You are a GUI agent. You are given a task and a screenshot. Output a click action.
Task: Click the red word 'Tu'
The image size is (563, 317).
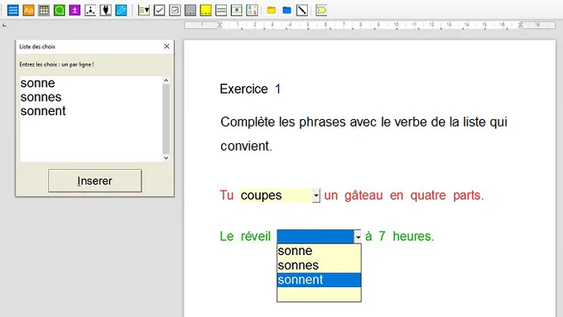(227, 195)
